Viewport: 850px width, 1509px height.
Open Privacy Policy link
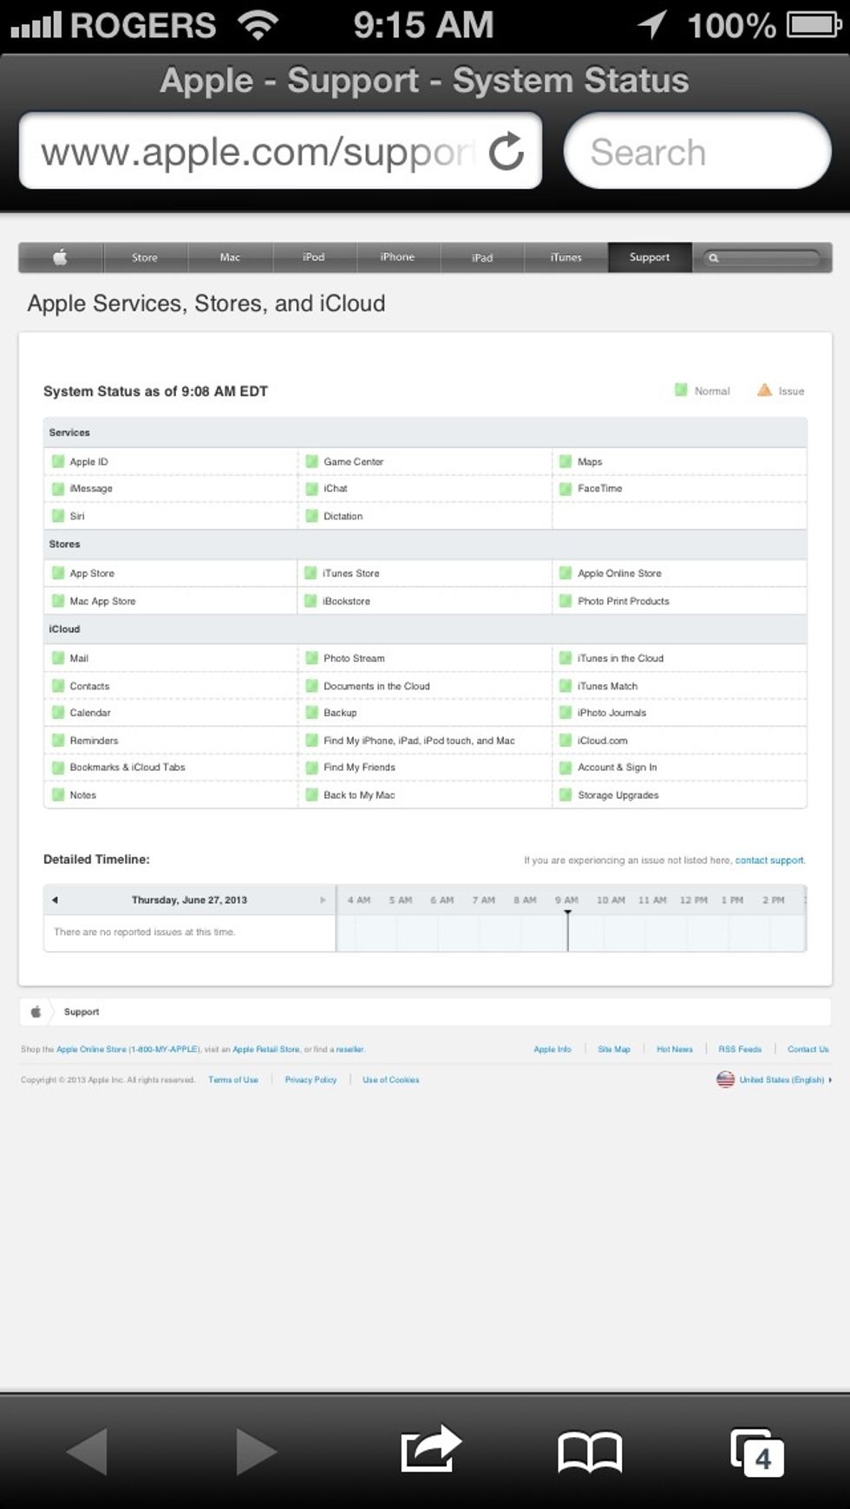pyautogui.click(x=311, y=1080)
